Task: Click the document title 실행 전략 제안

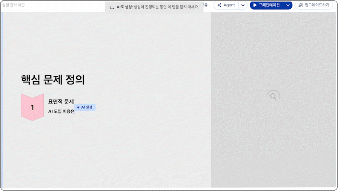Action: 14,5
